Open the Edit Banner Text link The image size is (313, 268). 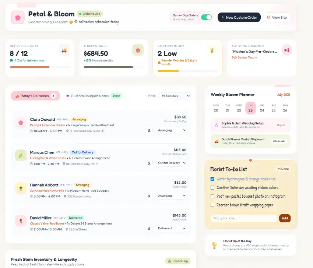coord(245,57)
